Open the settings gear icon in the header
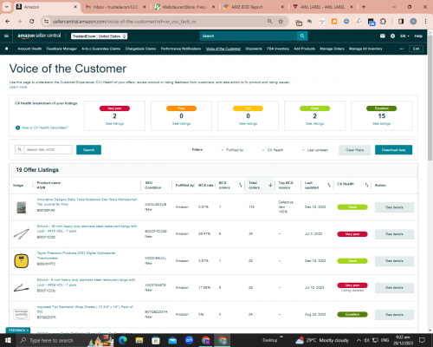 click(x=392, y=36)
